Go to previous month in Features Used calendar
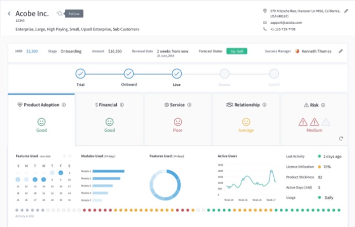Viewport: 355px width, 227px height. pos(64,156)
